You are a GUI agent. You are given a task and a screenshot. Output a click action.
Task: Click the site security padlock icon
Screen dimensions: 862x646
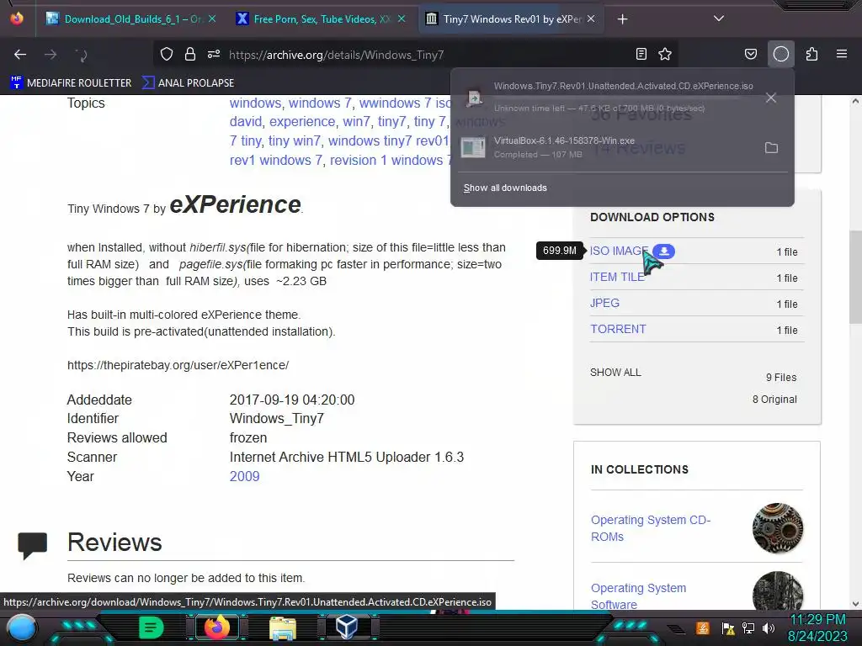190,54
